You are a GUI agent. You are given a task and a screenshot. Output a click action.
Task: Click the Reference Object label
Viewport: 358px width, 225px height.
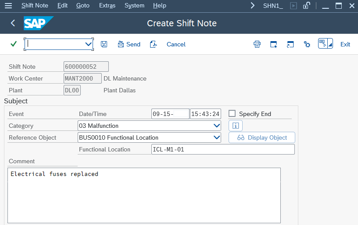[32, 137]
